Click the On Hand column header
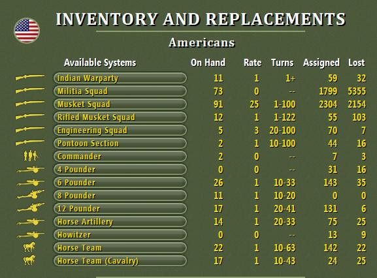 click(x=208, y=63)
